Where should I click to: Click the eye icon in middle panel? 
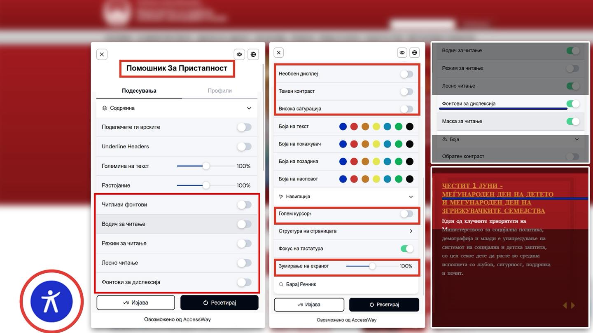(402, 52)
